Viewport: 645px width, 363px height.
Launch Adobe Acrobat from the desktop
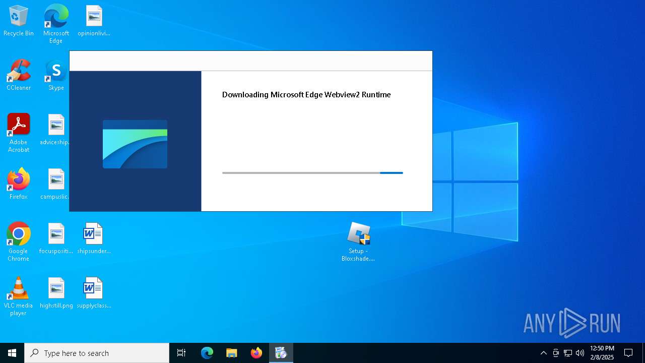pyautogui.click(x=19, y=133)
